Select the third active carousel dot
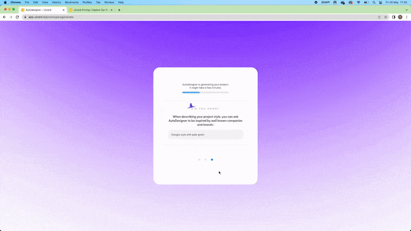 point(212,160)
